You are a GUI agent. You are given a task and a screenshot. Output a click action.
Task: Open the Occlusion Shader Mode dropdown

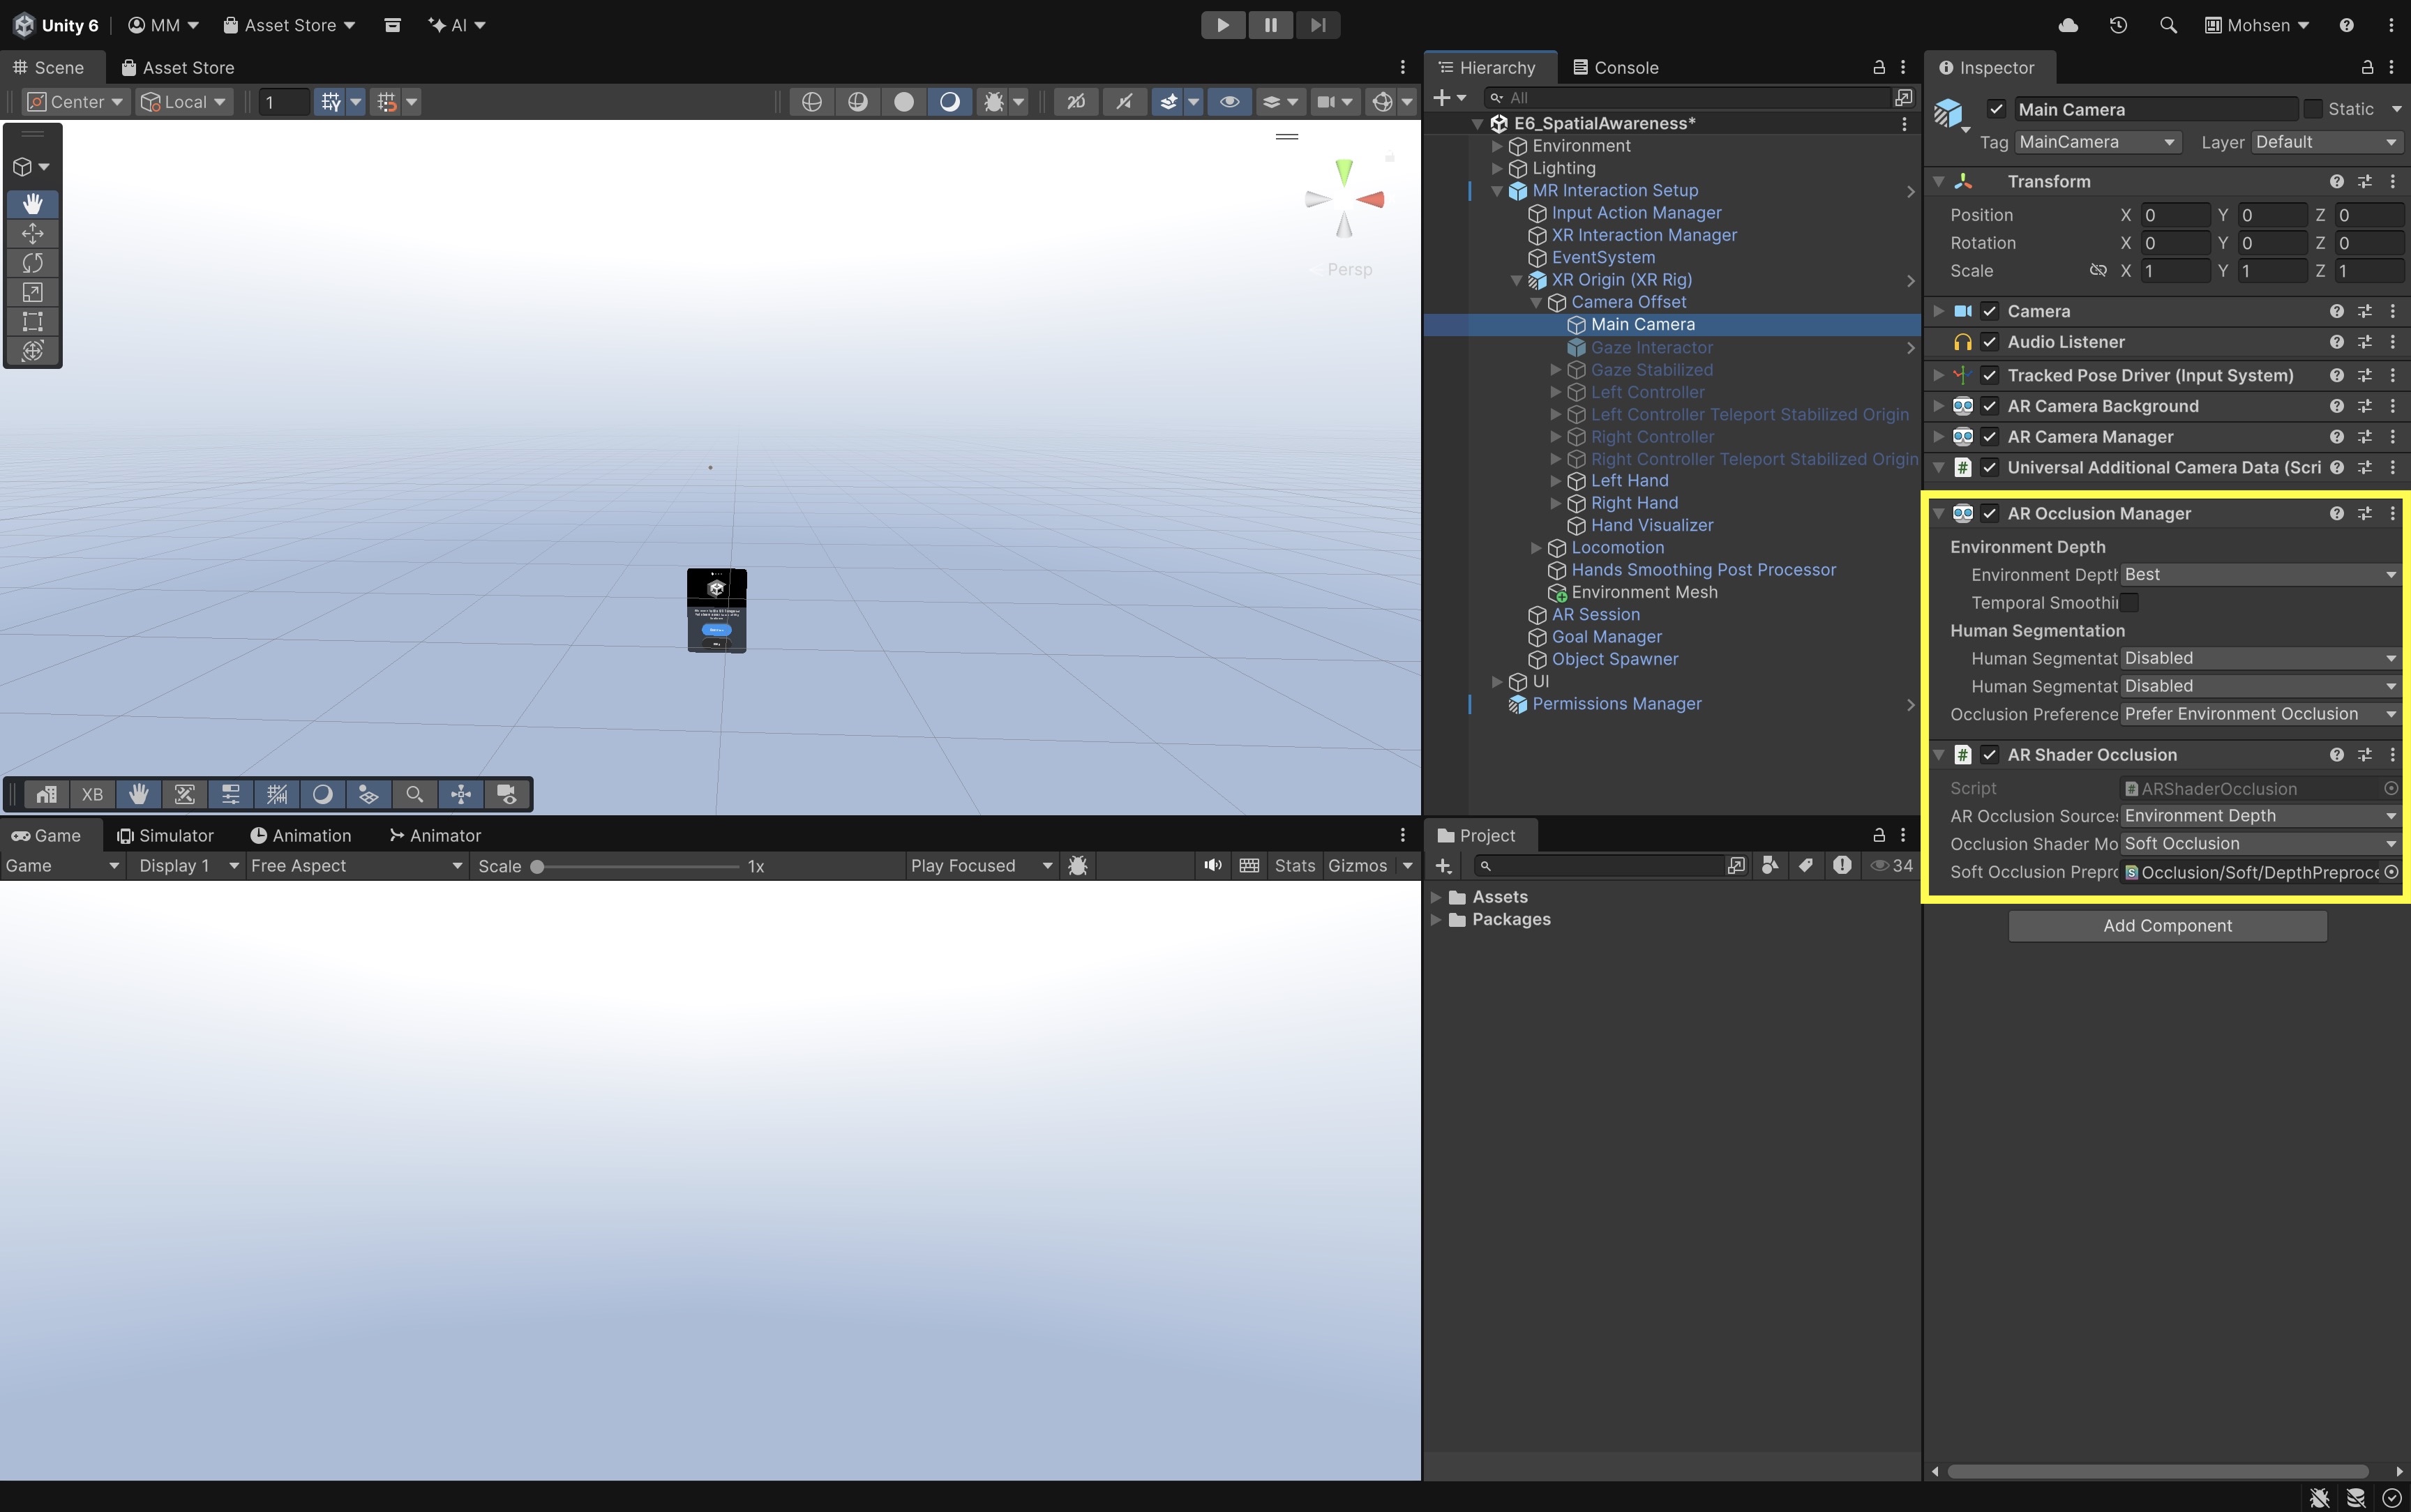pos(2260,844)
